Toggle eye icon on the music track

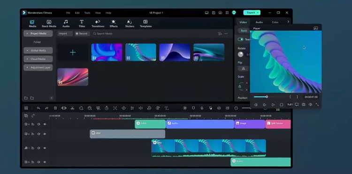(45, 148)
